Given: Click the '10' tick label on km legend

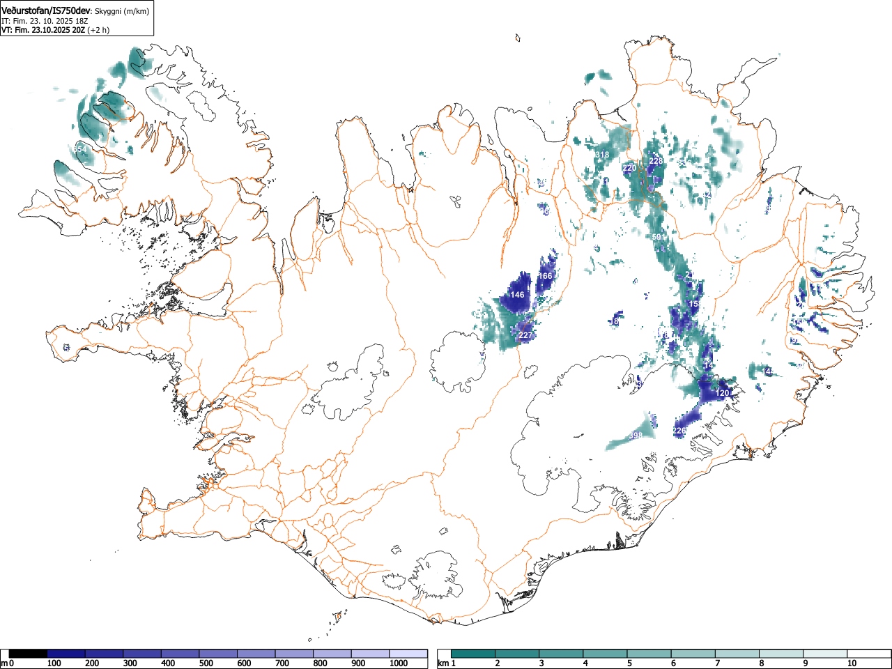Looking at the screenshot, I should coord(852,663).
